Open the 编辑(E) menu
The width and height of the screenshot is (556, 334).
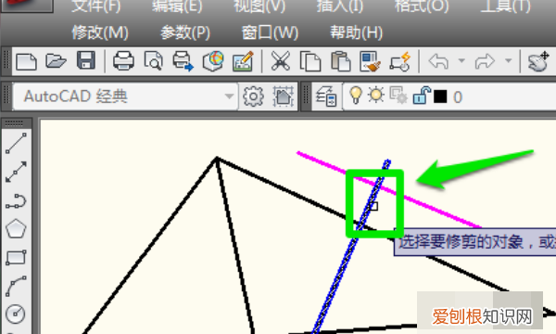[177, 6]
